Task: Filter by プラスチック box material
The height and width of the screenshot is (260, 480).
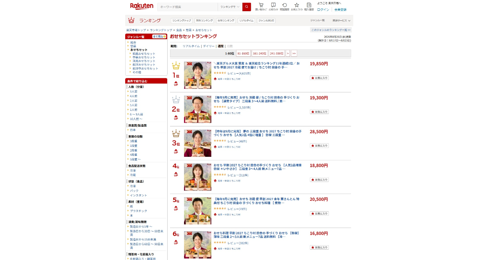Action: [x=138, y=211]
